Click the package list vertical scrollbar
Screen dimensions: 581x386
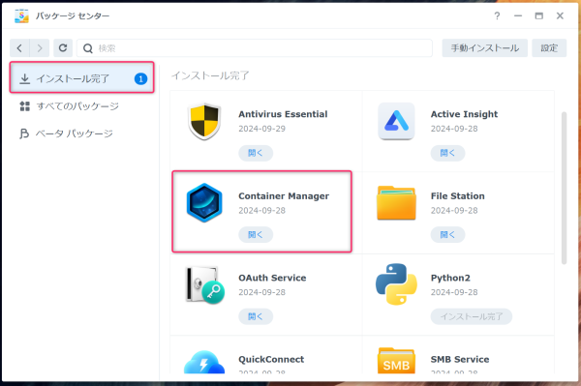[564, 188]
